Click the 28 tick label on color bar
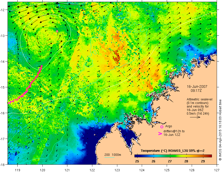The height and width of the screenshot is (172, 222). pos(186,161)
